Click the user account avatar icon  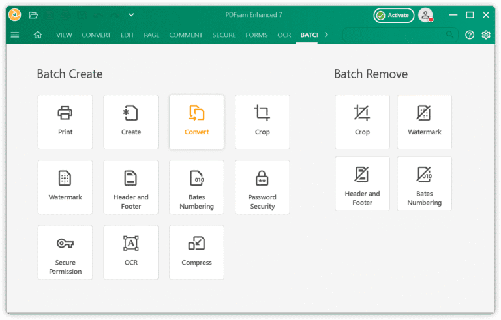[425, 15]
